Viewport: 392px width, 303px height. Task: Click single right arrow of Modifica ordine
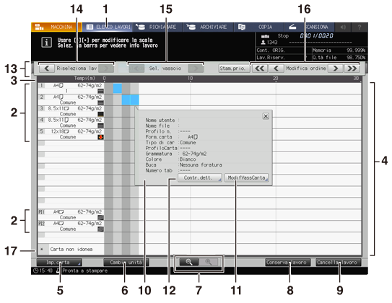coord(335,69)
